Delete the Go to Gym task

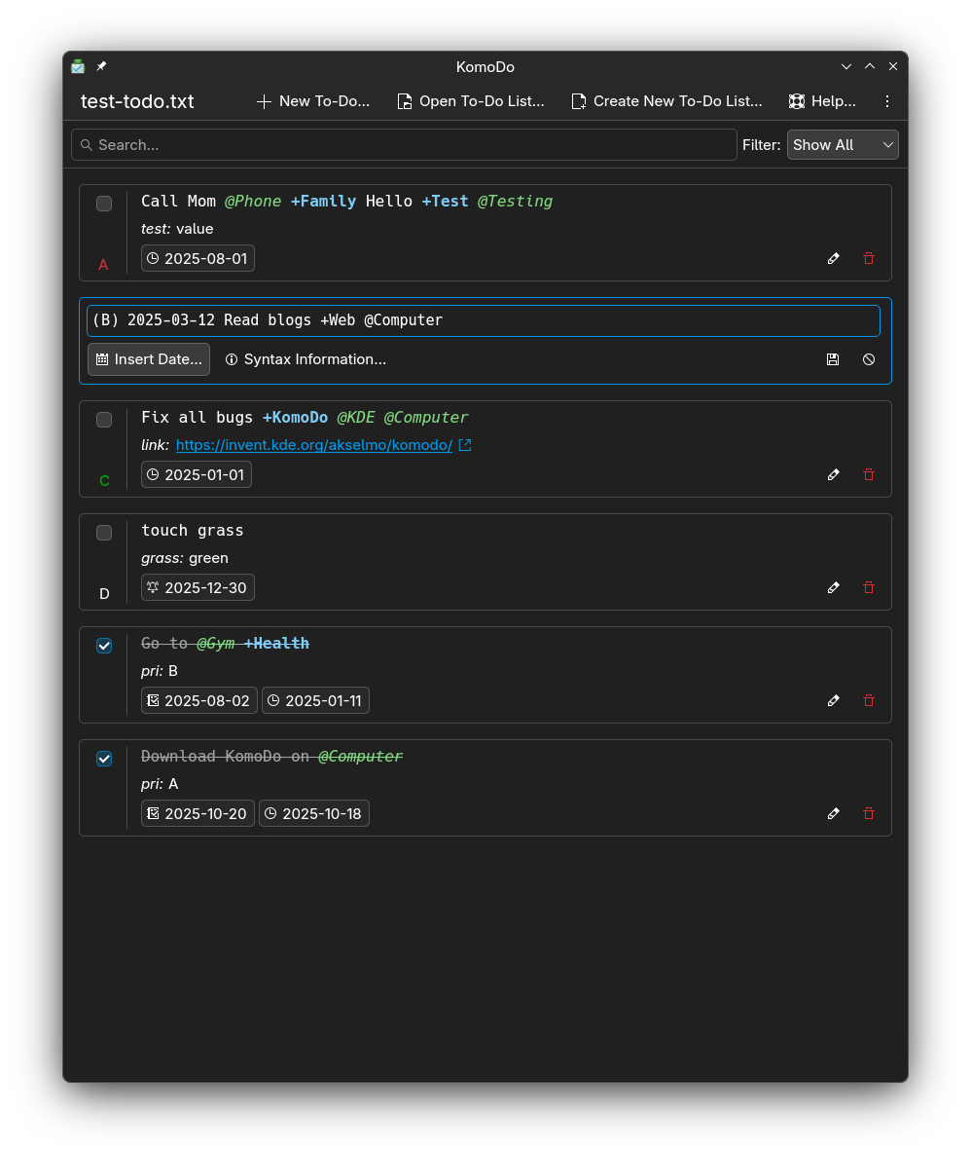click(x=869, y=701)
